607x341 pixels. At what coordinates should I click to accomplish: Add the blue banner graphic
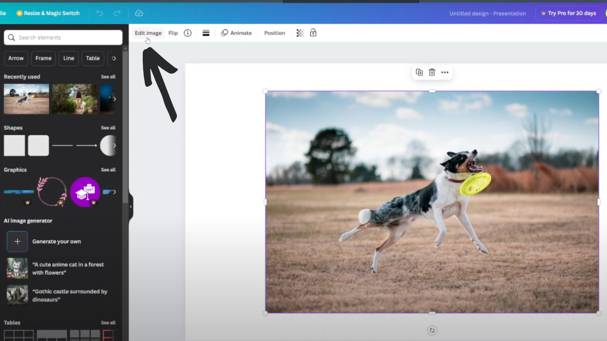[19, 192]
